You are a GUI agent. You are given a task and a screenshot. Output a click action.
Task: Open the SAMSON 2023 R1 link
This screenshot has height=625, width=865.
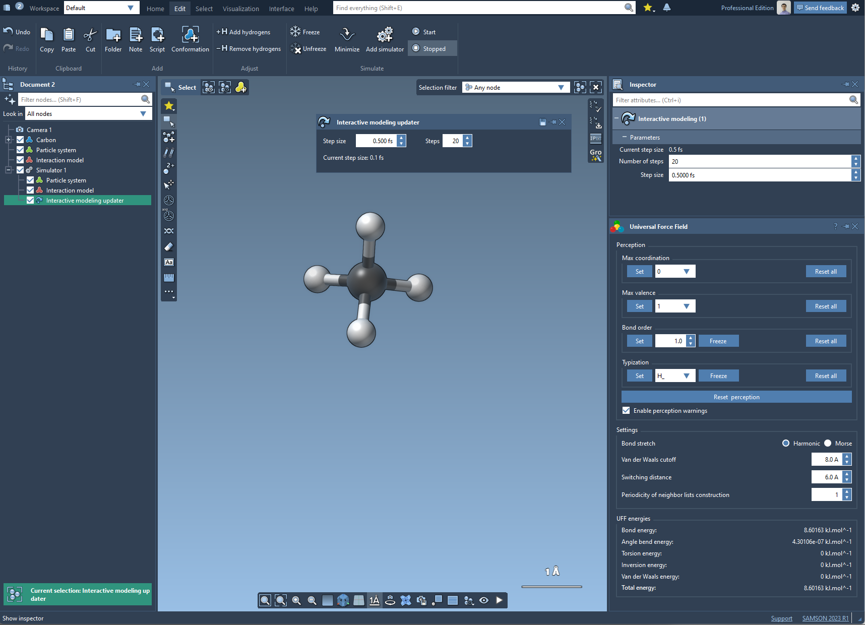tap(825, 618)
